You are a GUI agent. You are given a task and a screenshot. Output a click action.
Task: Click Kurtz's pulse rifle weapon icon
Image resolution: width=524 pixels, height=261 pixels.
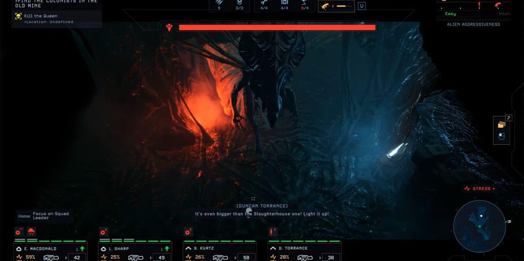pyautogui.click(x=220, y=257)
